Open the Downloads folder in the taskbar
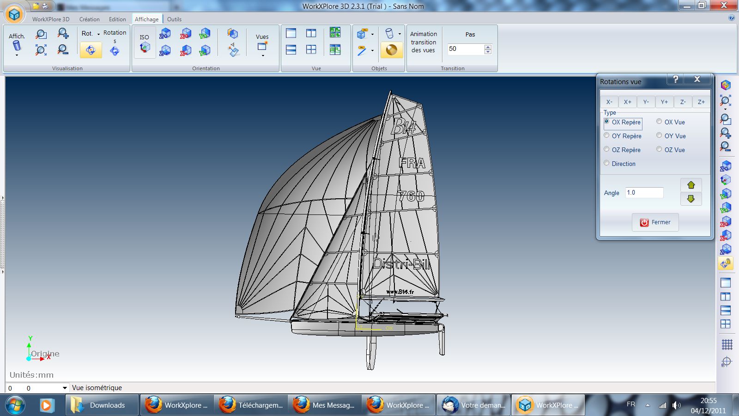Screen dimensions: 739x416 pyautogui.click(x=102, y=405)
